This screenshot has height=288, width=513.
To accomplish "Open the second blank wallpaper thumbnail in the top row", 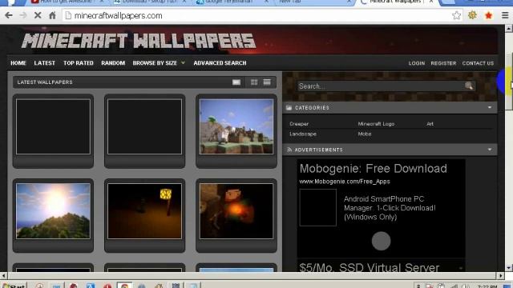I will pos(144,126).
